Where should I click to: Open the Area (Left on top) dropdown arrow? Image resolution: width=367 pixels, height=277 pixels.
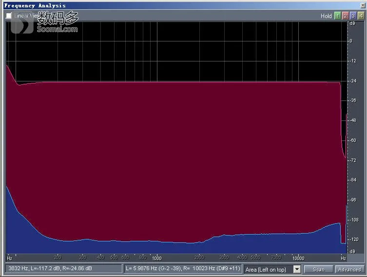pos(297,269)
